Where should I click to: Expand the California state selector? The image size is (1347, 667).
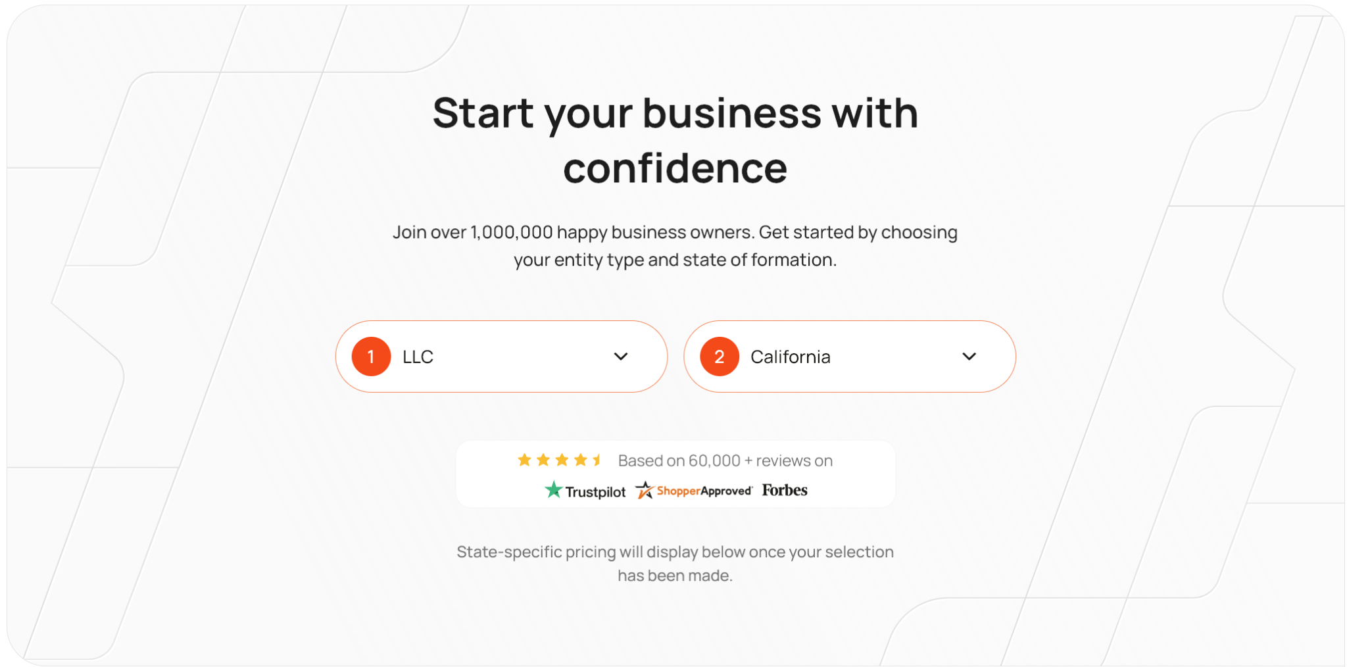[x=850, y=356]
